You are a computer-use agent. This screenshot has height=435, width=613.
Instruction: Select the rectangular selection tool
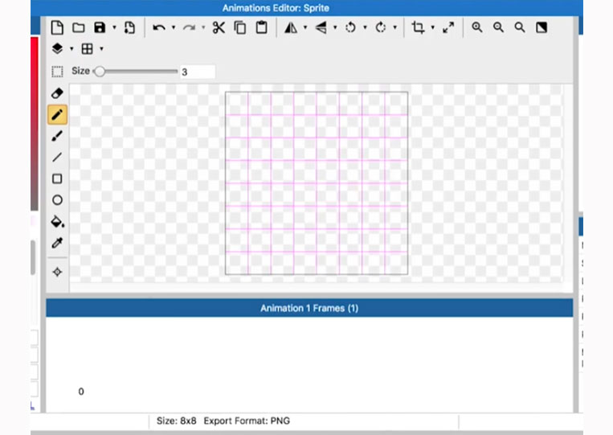click(x=57, y=72)
